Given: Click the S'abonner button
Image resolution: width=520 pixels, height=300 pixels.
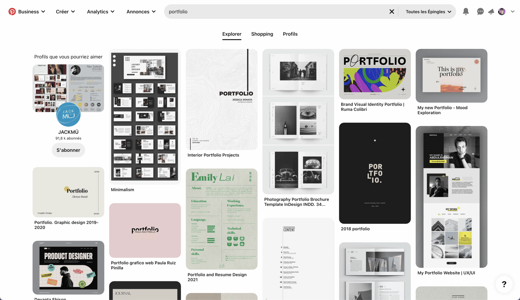Looking at the screenshot, I should pos(68,150).
